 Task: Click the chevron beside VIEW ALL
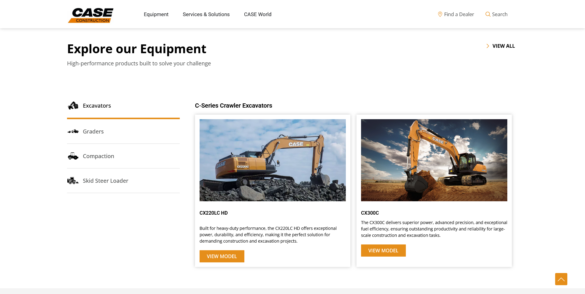(x=487, y=46)
